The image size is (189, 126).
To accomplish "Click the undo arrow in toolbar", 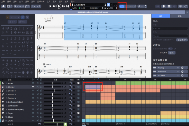I will pos(34,6).
